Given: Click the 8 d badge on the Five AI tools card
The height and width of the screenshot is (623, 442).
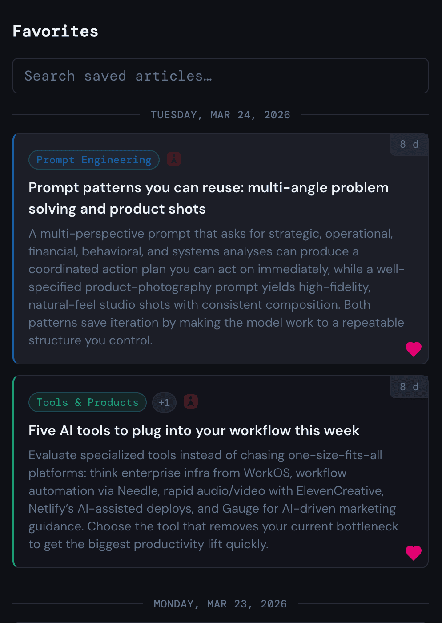Looking at the screenshot, I should pyautogui.click(x=409, y=387).
